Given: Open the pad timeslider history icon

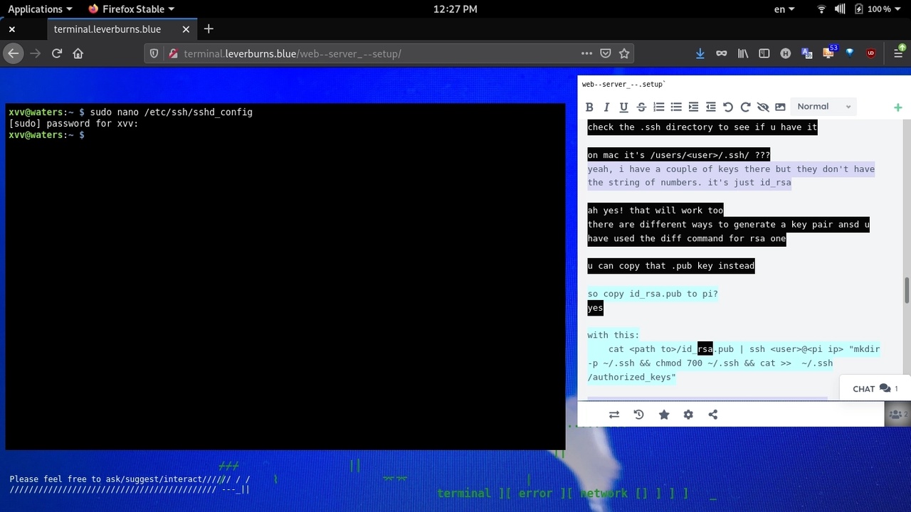Looking at the screenshot, I should (638, 415).
